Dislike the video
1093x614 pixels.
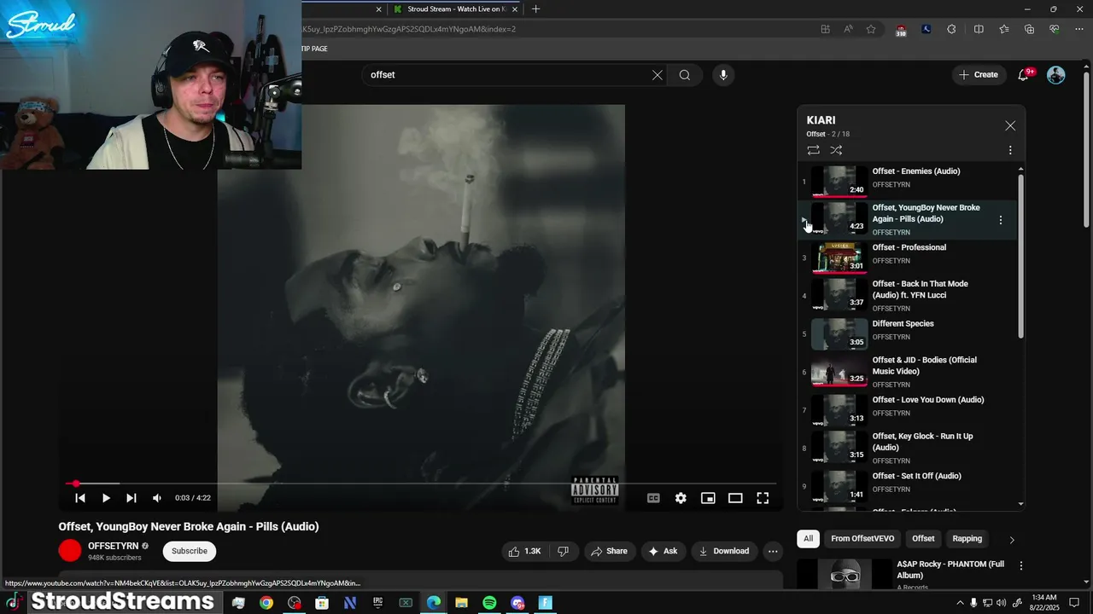563,551
